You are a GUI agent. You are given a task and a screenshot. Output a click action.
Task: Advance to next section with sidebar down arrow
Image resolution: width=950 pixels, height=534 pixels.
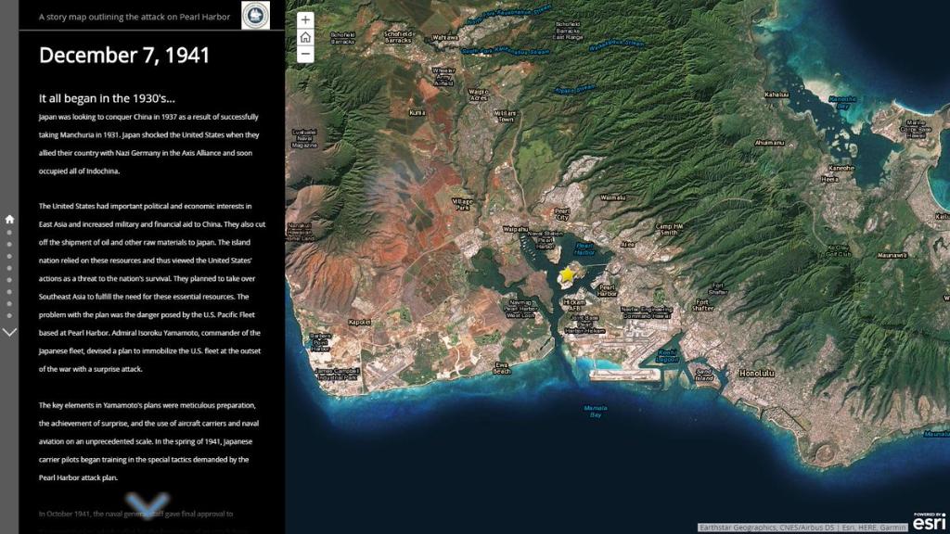click(9, 332)
